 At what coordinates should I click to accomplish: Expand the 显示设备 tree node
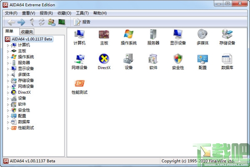coord(8,69)
